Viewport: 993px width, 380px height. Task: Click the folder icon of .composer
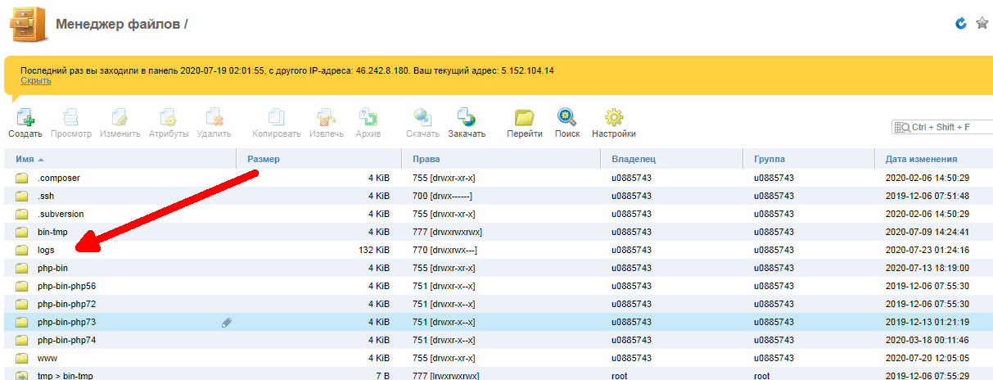click(x=22, y=178)
